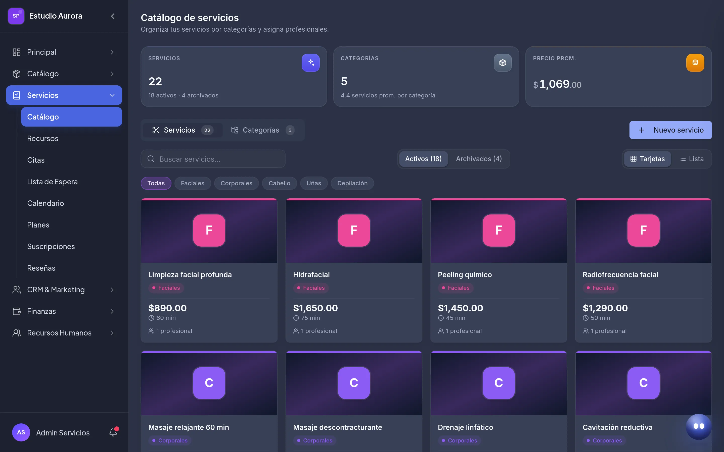Open the notifications bell

point(113,432)
